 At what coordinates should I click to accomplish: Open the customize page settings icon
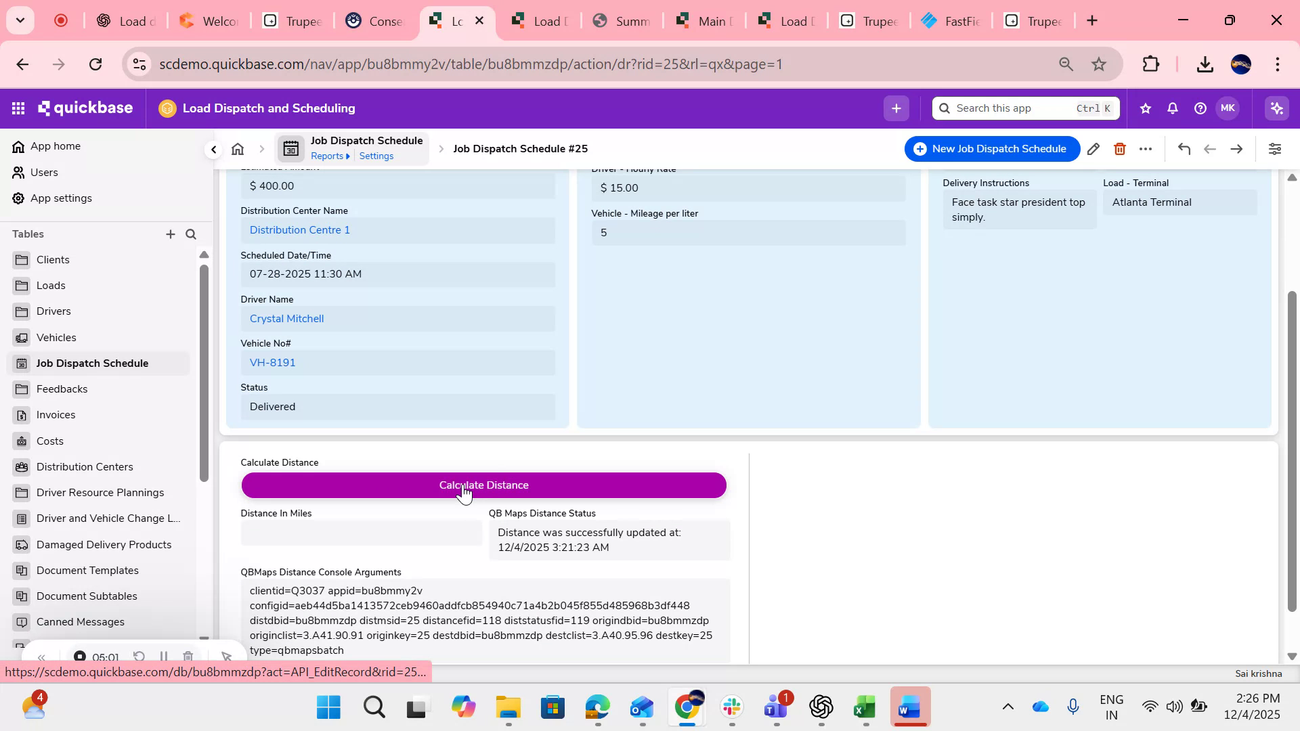[1275, 148]
